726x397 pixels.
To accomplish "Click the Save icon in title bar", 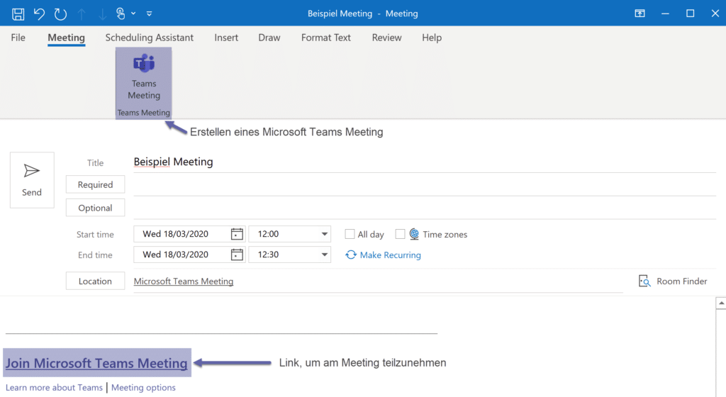I will point(18,13).
